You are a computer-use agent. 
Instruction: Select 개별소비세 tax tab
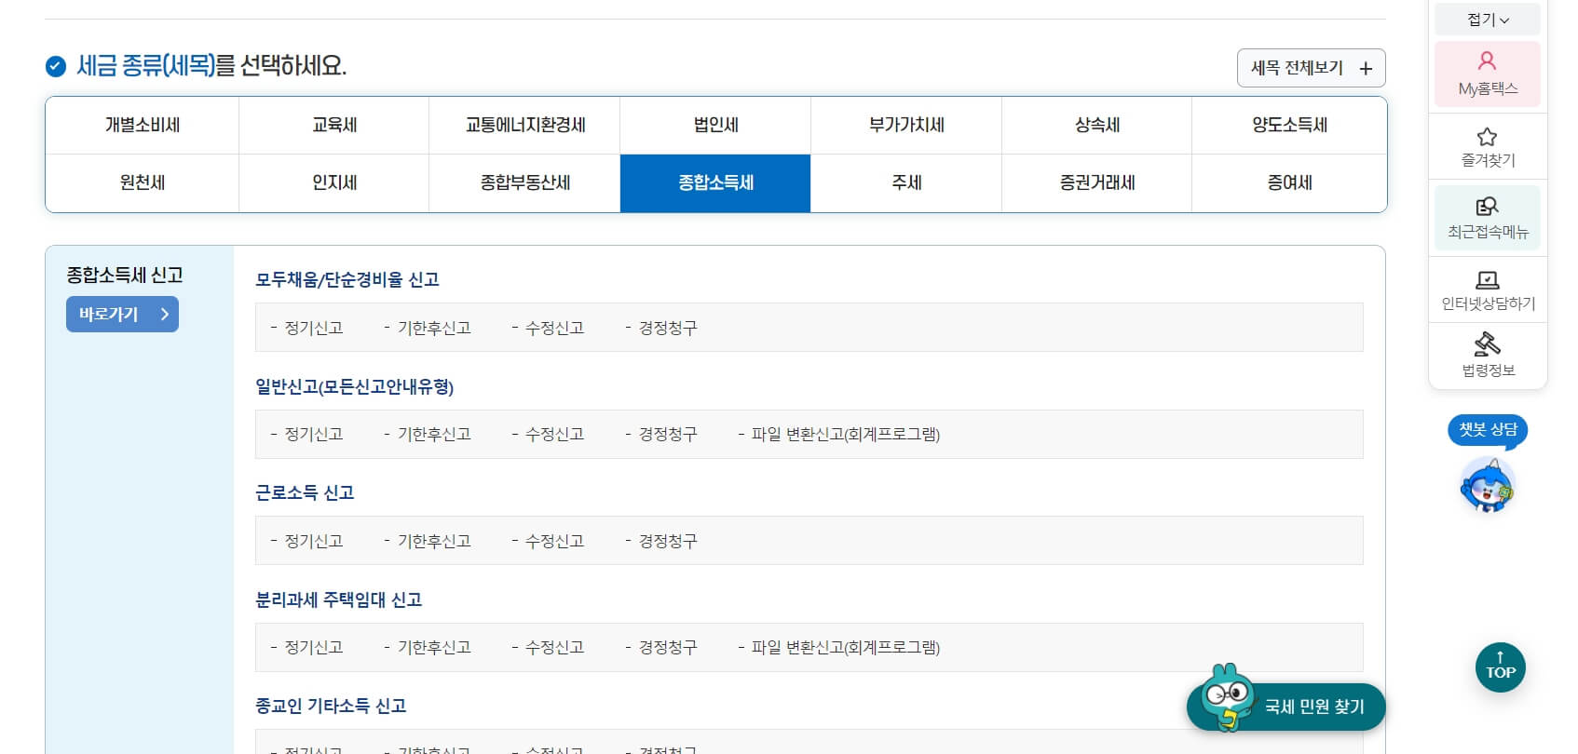point(143,125)
